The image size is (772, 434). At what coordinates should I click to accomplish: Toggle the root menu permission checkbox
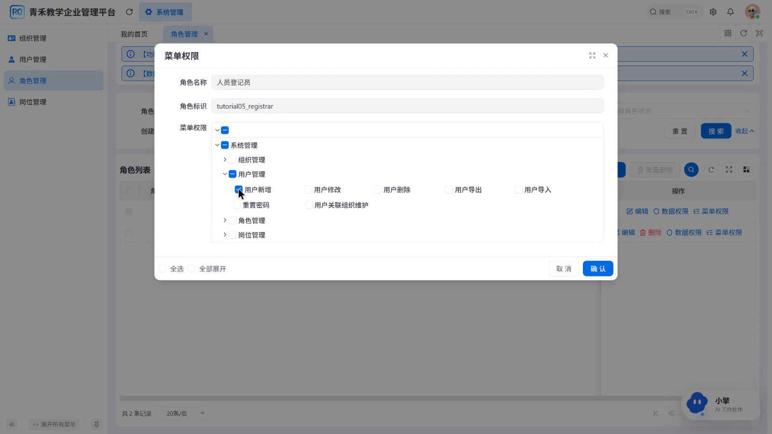(x=225, y=130)
